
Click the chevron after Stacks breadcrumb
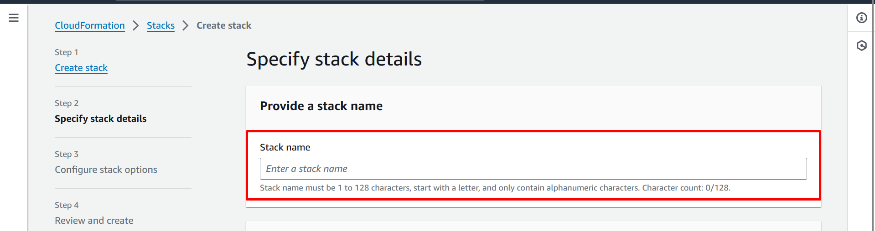(185, 25)
